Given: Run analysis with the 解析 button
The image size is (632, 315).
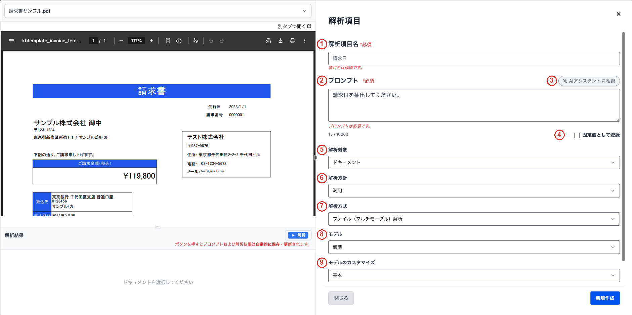Looking at the screenshot, I should coord(298,235).
